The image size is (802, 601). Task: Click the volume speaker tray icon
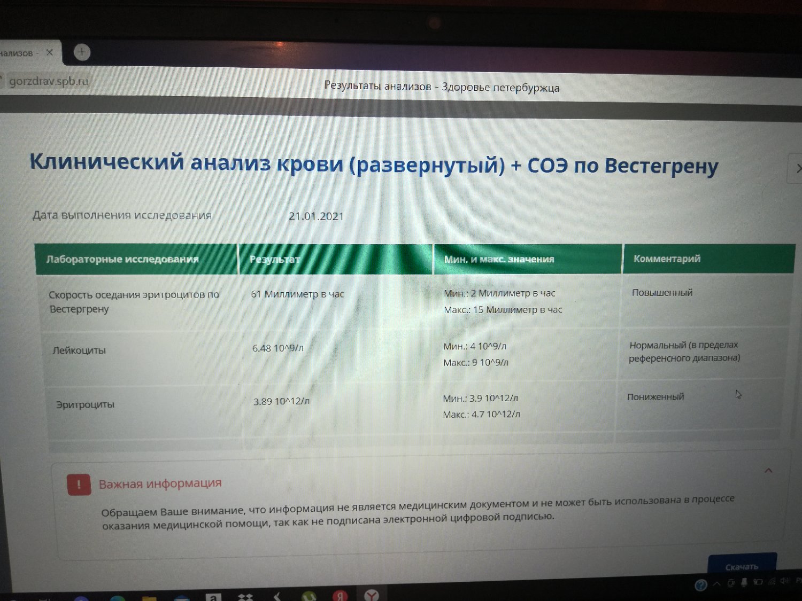[784, 581]
